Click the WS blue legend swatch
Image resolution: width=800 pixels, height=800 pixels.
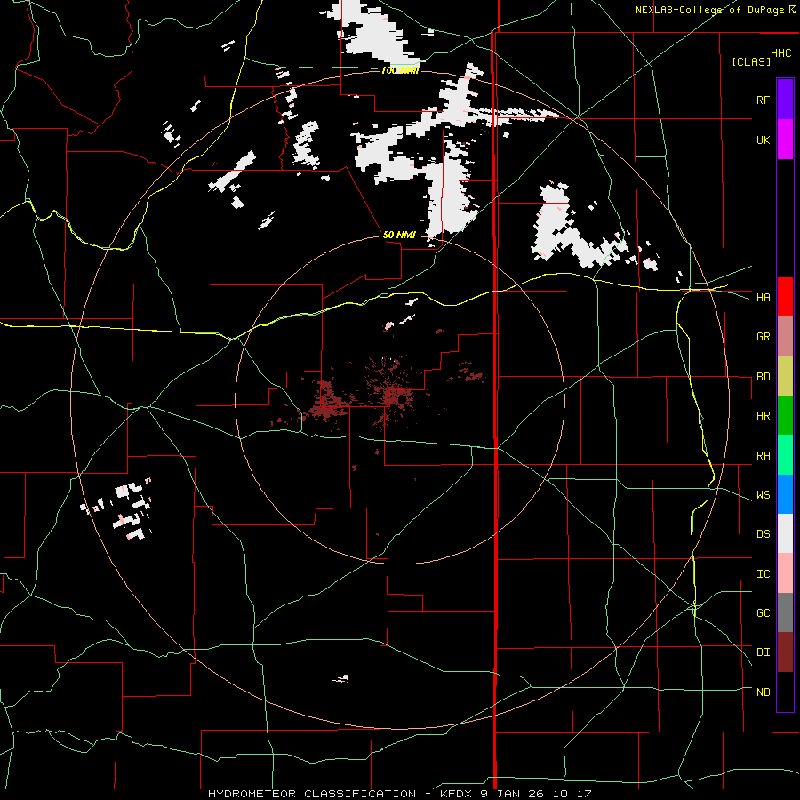(x=785, y=494)
